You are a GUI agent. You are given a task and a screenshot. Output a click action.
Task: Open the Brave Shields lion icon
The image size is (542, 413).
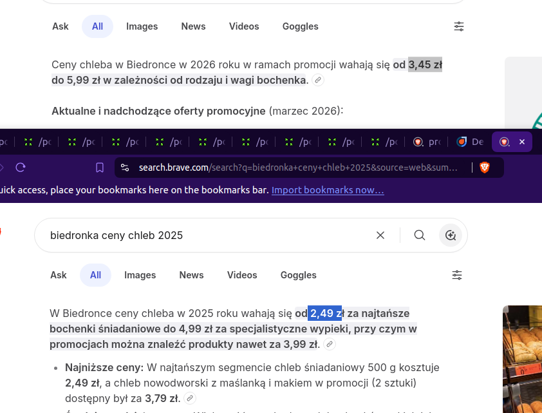click(x=485, y=168)
